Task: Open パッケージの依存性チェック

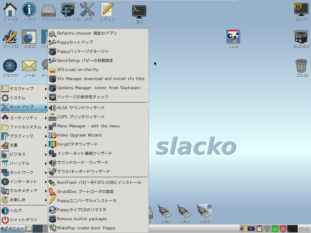Action: [98, 97]
